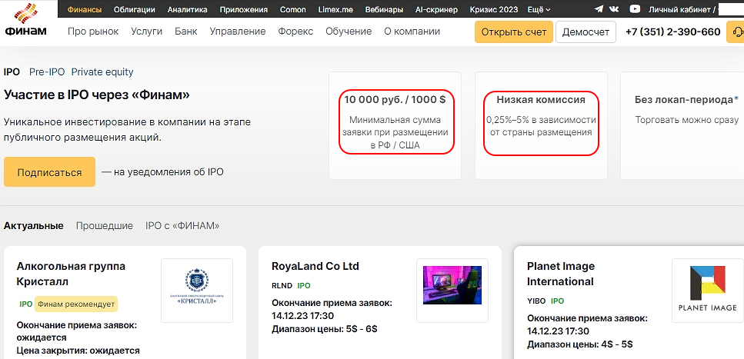Click the Демосчет button
Screen dimensions: 744x359
tap(586, 32)
